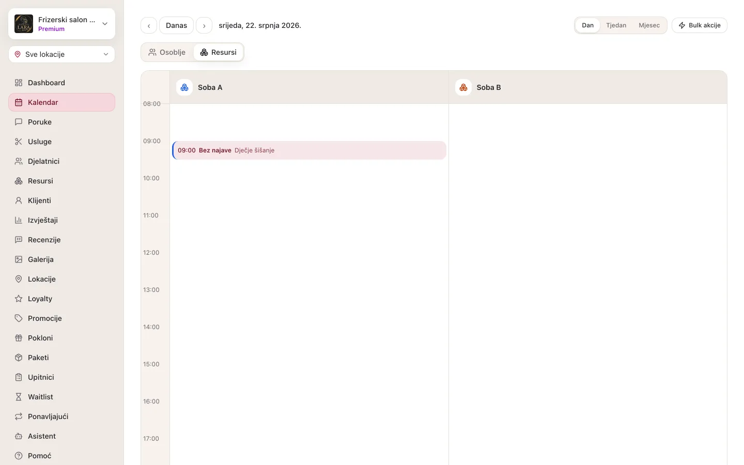
Task: Click the Klijenti person icon
Action: coord(19,200)
